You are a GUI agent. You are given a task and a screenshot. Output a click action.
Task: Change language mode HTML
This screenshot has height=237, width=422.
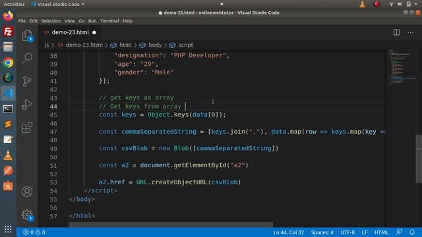(x=381, y=232)
